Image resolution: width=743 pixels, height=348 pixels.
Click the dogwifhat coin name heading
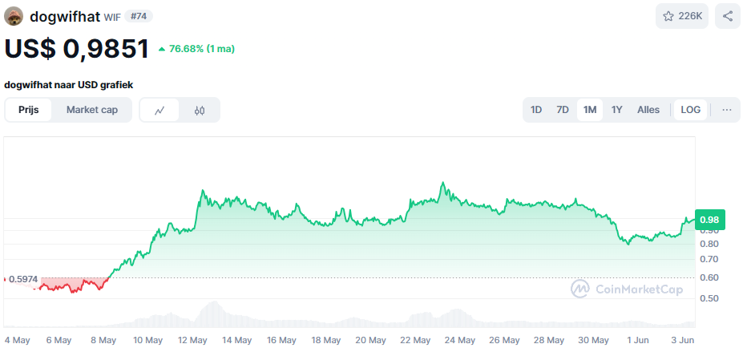tap(65, 17)
